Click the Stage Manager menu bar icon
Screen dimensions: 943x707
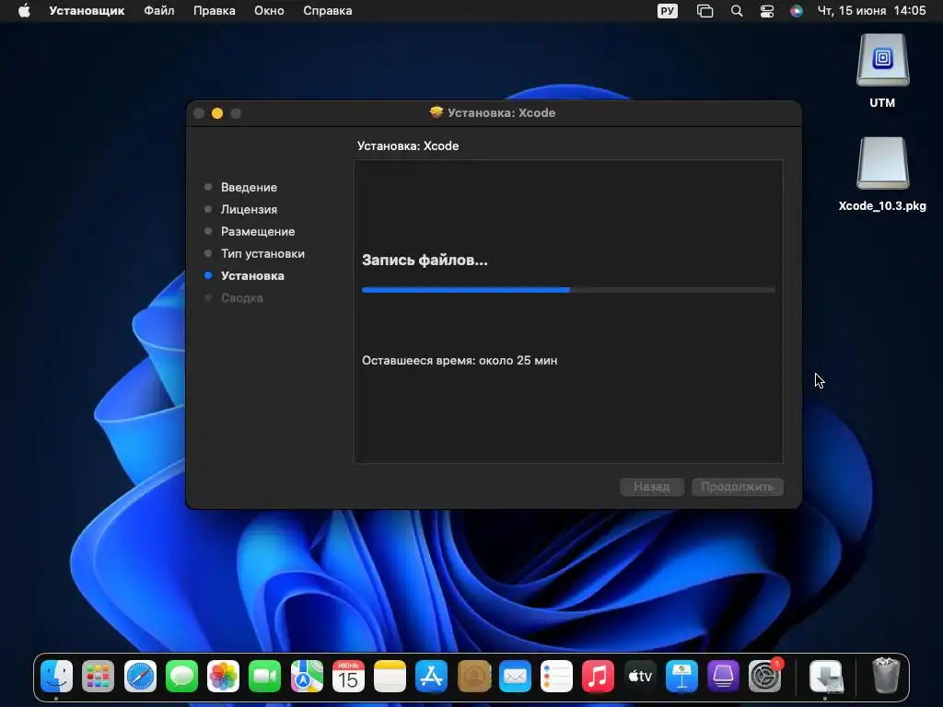(704, 11)
